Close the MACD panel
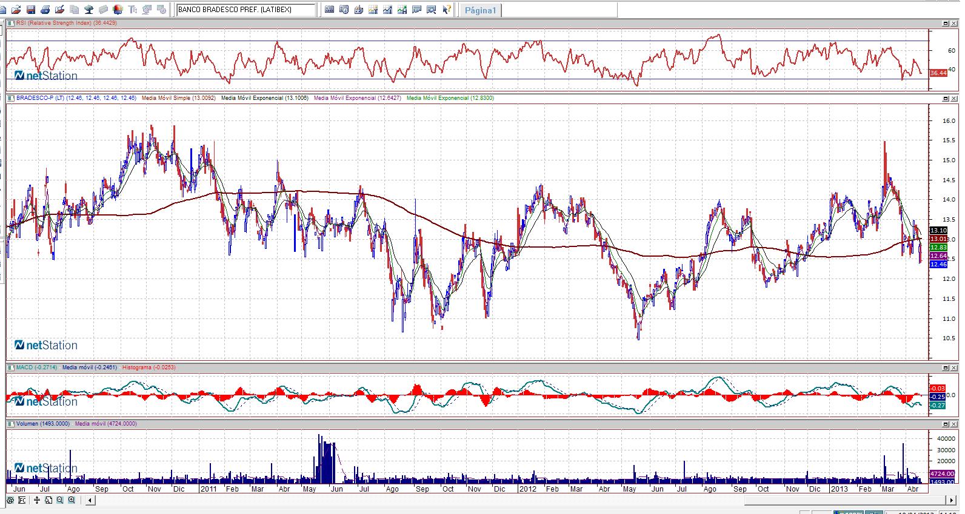This screenshot has height=514, width=965. tap(955, 367)
